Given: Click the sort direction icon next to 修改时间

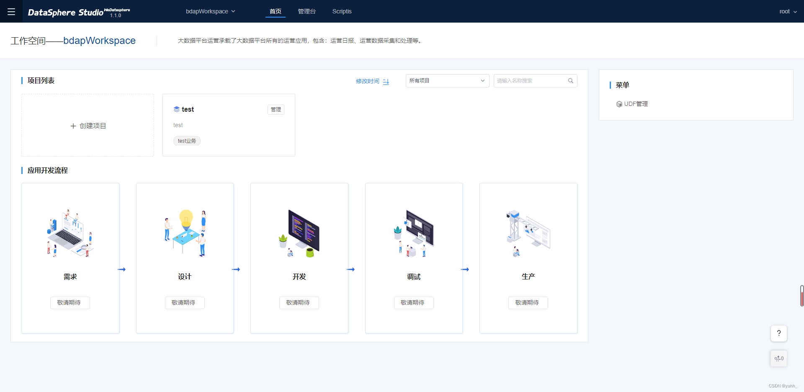Looking at the screenshot, I should coord(386,81).
